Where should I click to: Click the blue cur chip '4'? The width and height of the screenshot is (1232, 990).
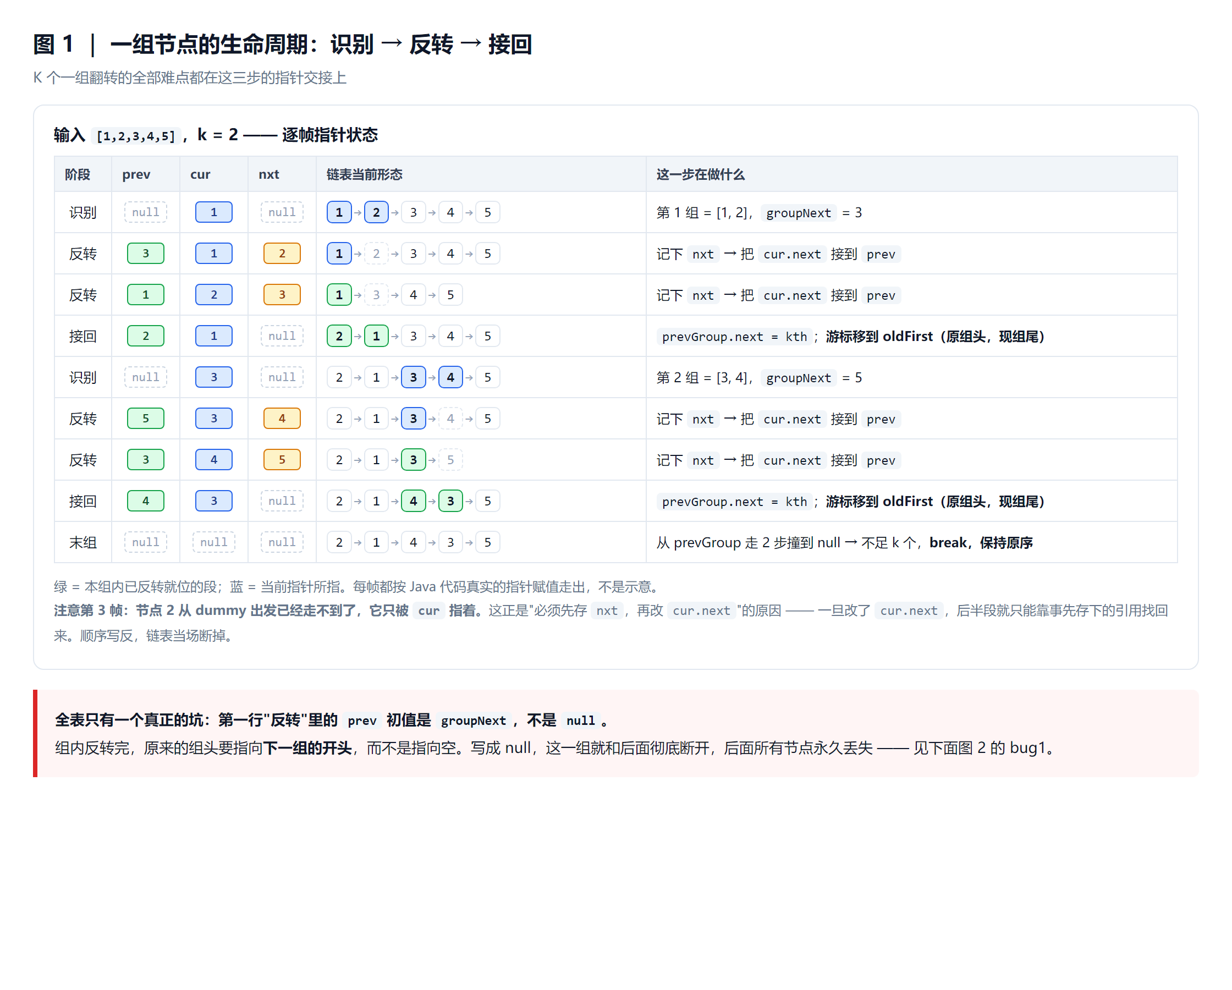pyautogui.click(x=214, y=460)
